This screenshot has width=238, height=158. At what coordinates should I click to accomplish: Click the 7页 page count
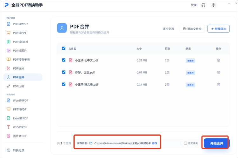(167, 60)
